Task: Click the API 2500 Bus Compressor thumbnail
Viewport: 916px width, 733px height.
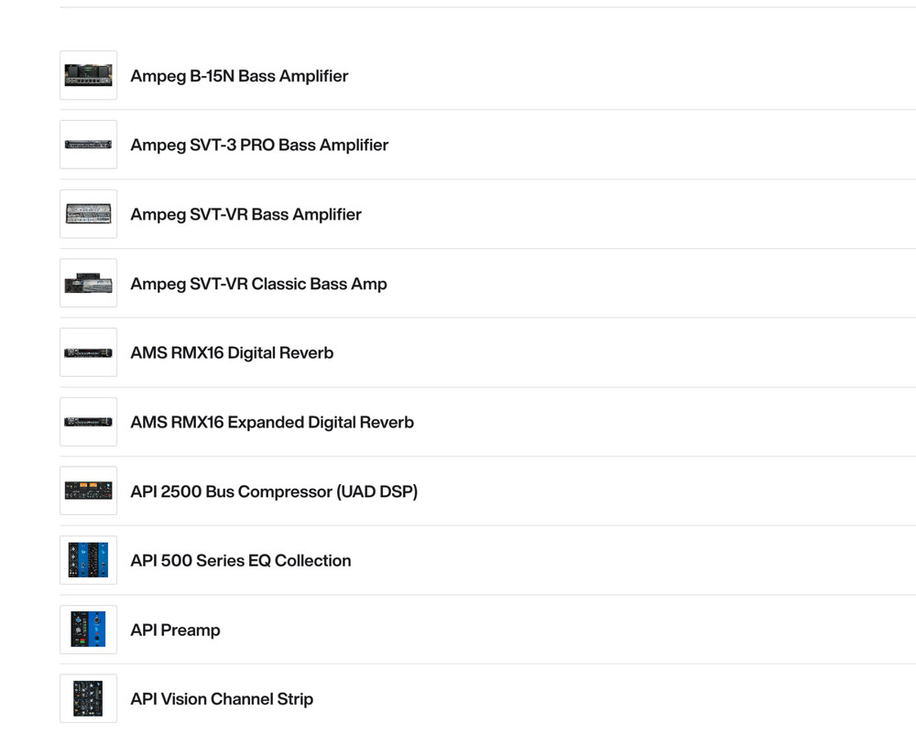Action: point(88,491)
